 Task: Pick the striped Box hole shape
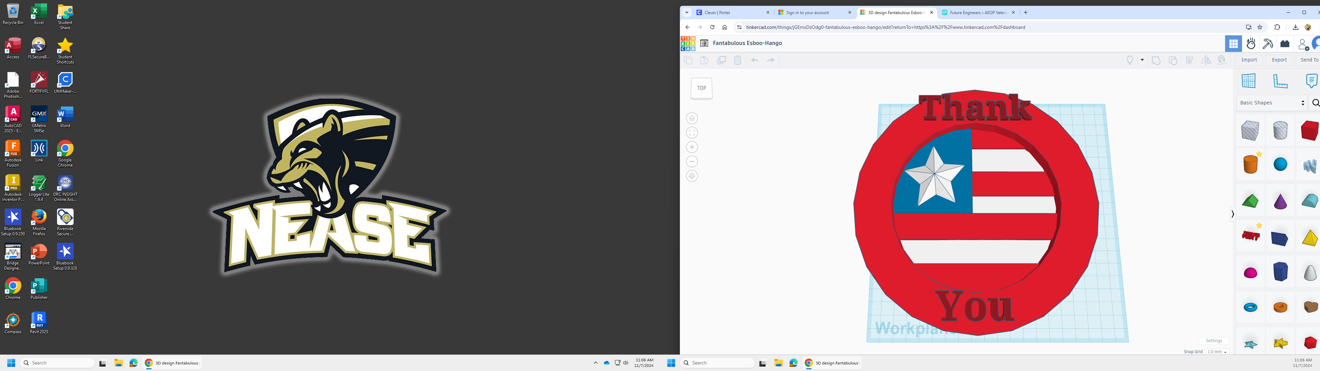(x=1250, y=131)
